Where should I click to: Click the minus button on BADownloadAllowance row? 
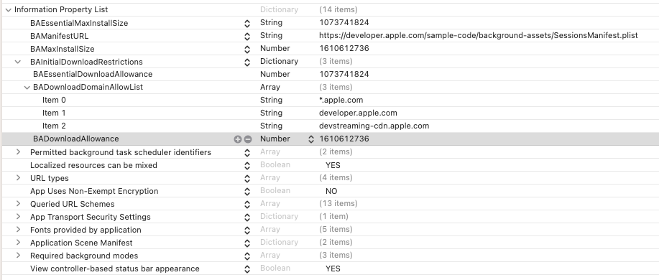(248, 139)
